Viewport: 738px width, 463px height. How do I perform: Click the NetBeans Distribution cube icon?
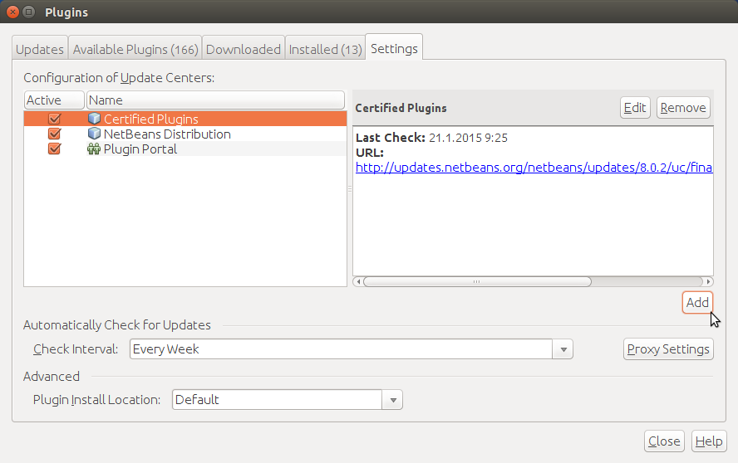[x=94, y=134]
